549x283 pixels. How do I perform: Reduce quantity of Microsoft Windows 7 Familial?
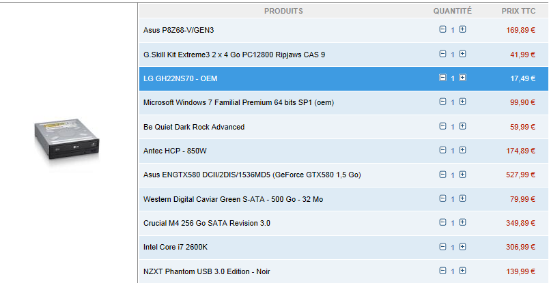pyautogui.click(x=442, y=102)
